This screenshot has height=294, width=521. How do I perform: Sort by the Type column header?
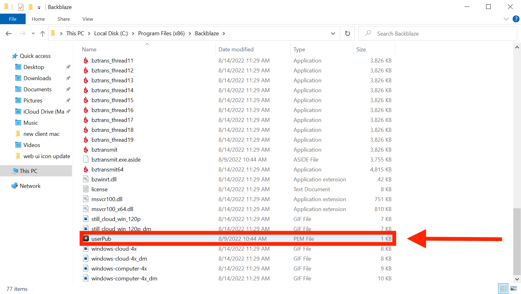point(299,50)
